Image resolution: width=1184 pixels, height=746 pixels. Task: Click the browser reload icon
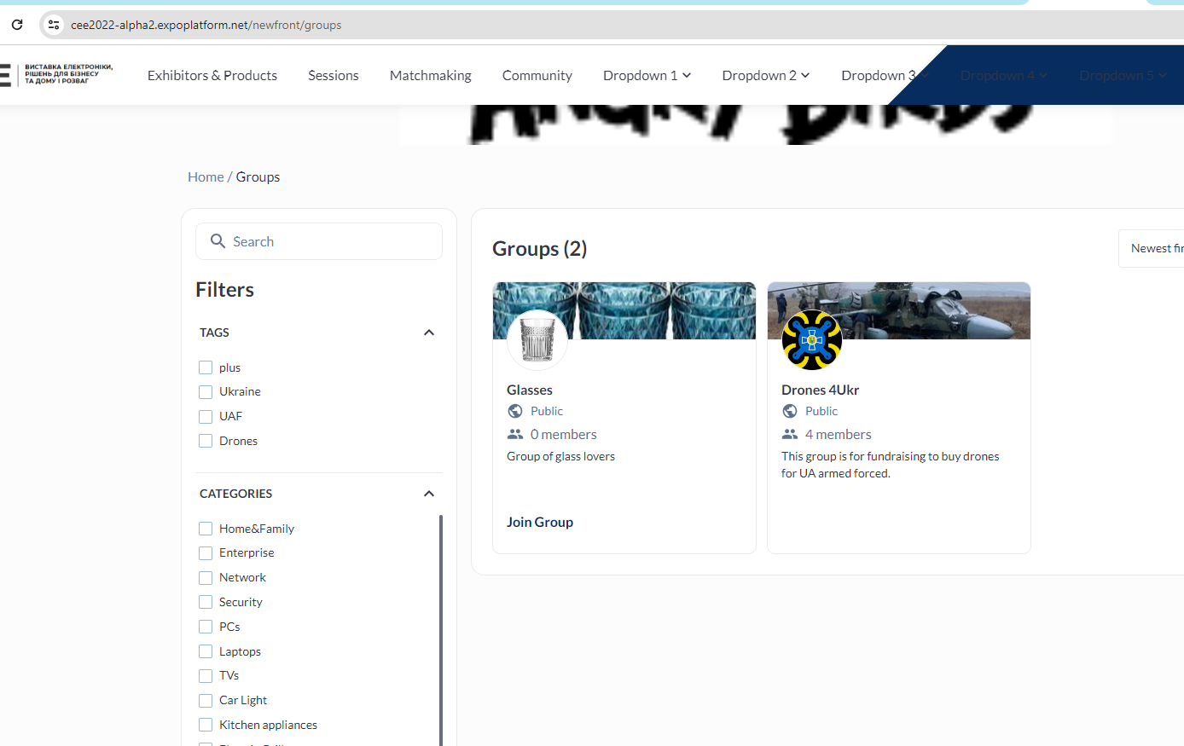point(17,25)
